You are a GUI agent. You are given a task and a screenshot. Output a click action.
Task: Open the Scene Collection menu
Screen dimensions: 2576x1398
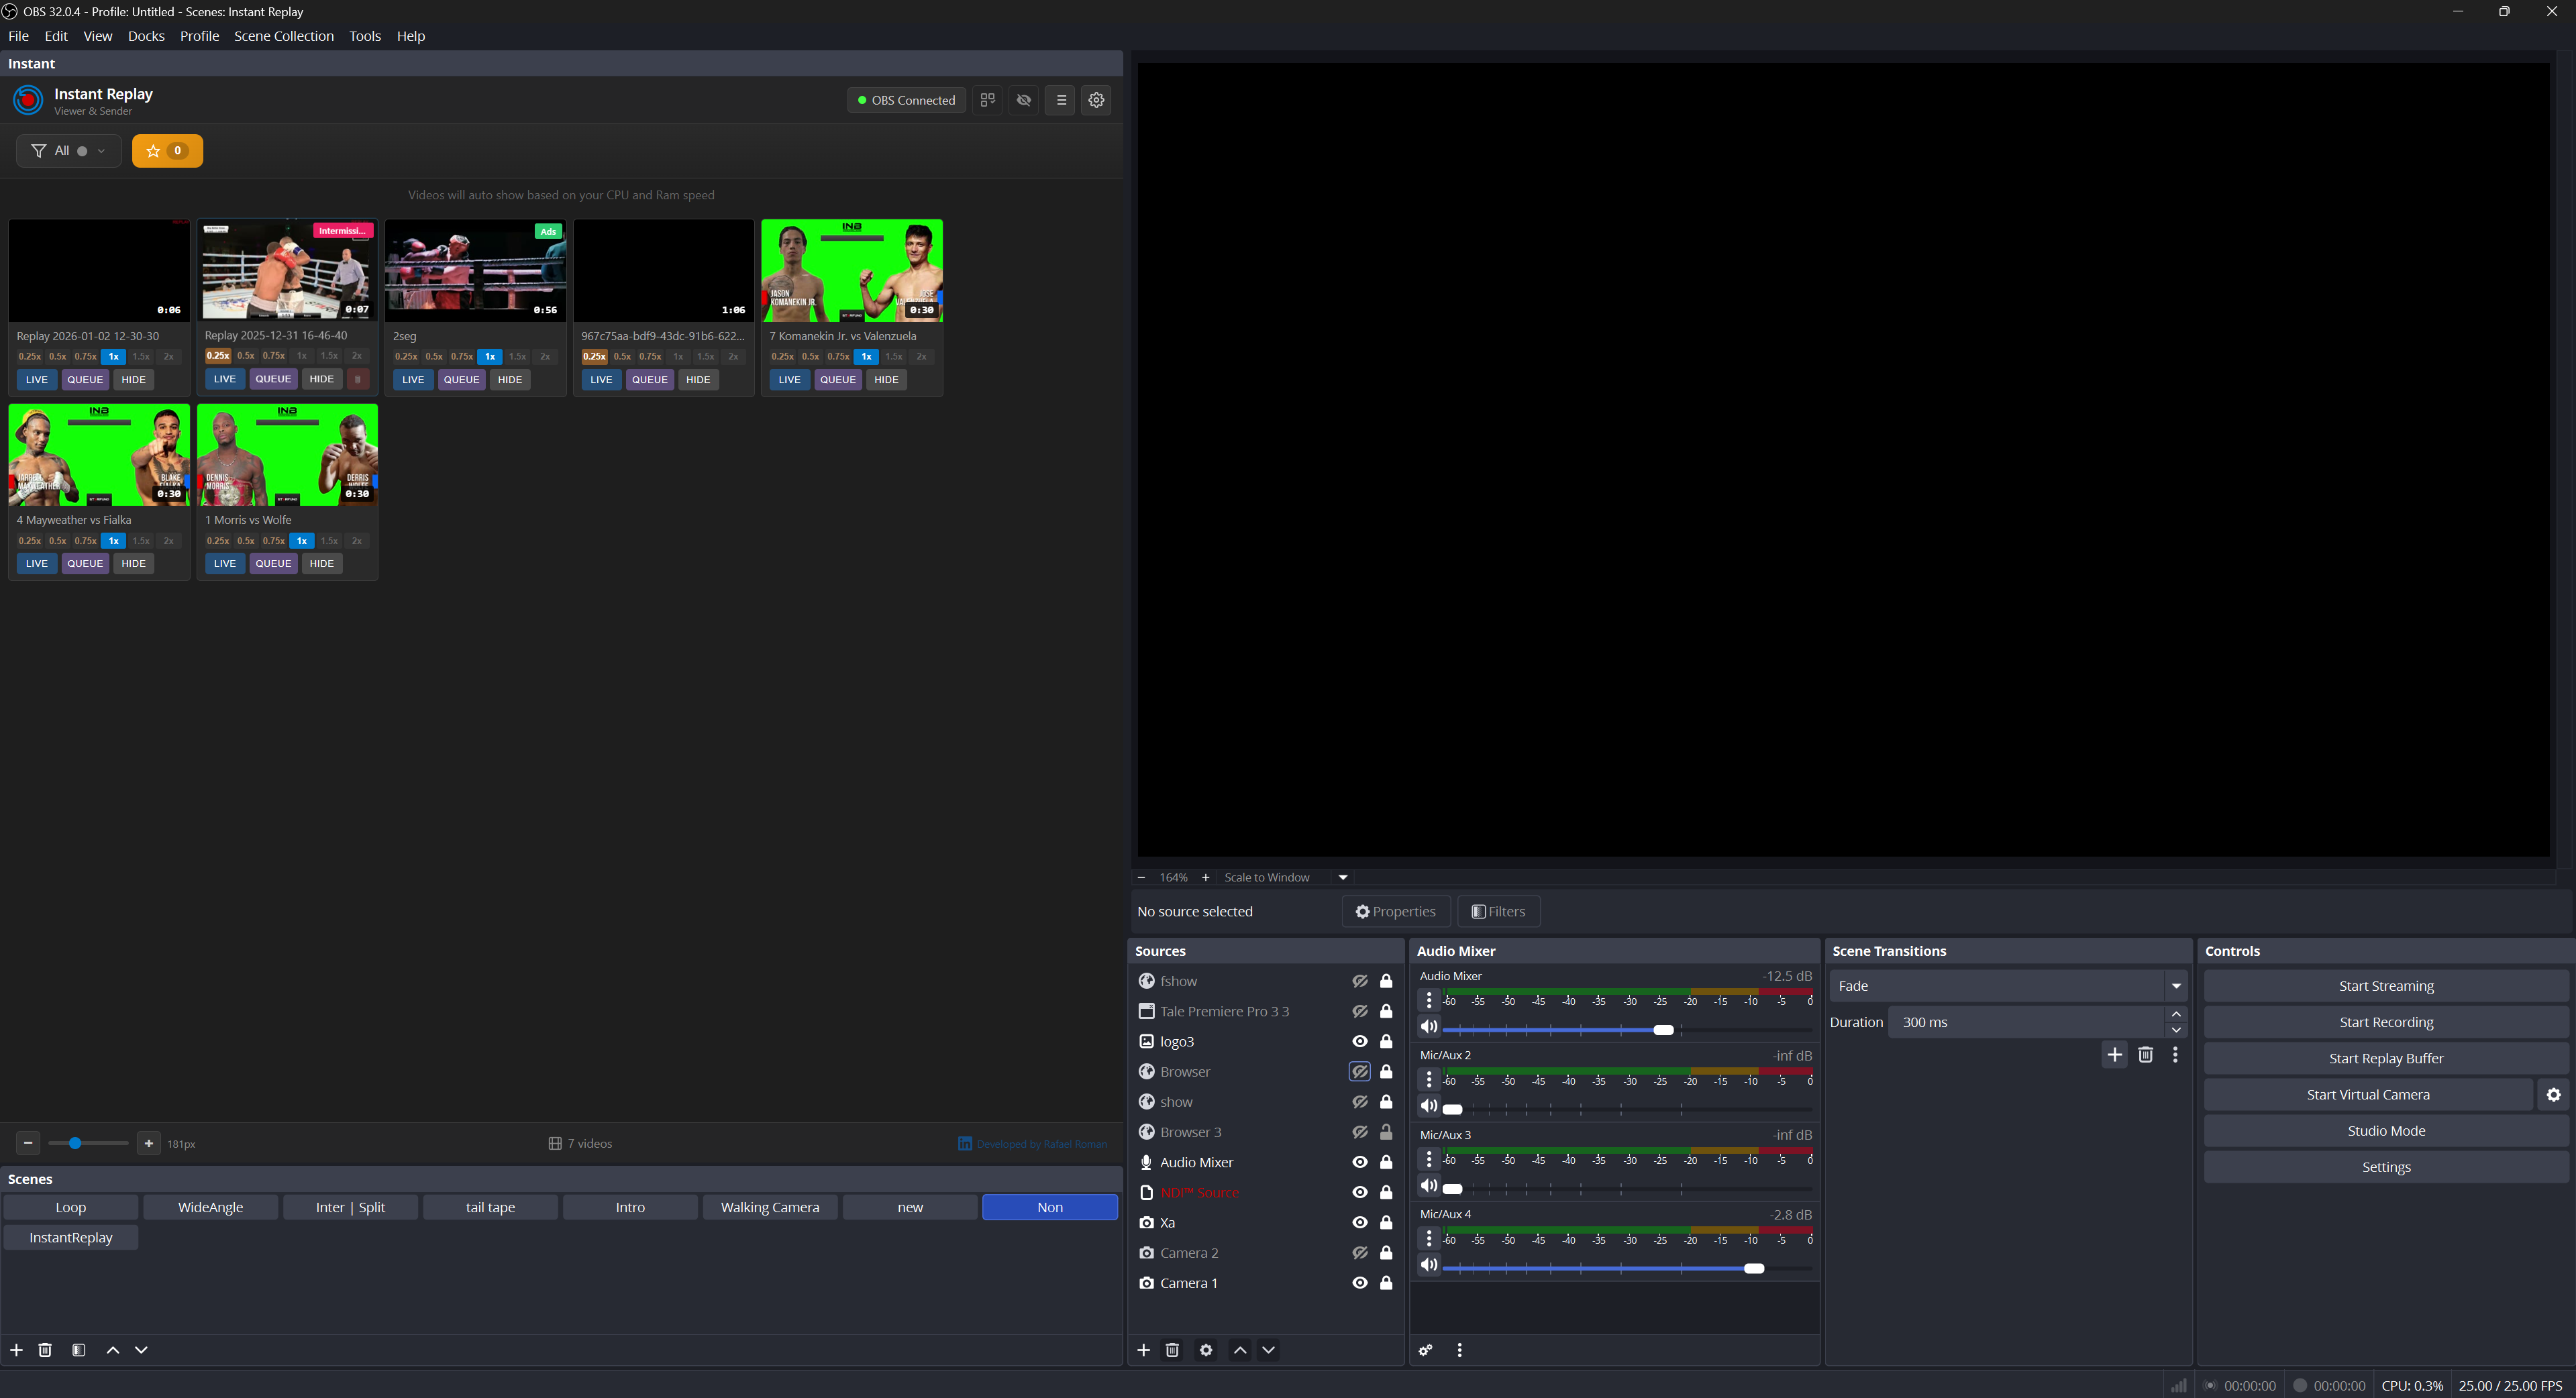[284, 36]
